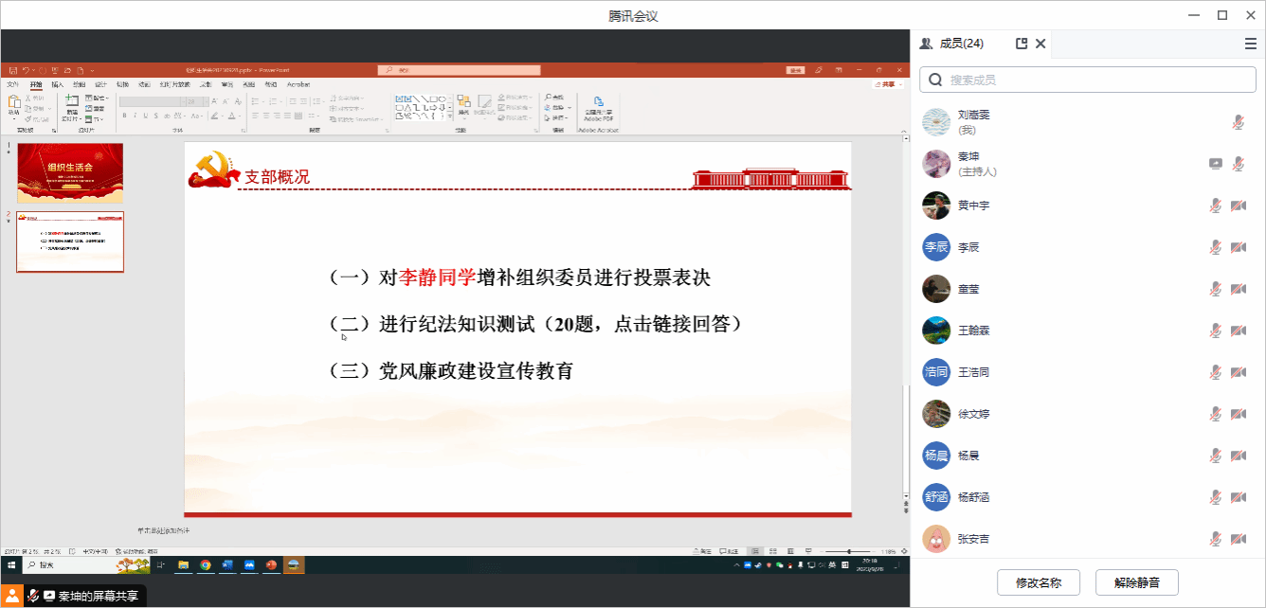Click the 搜索成员 search field

tap(1088, 80)
